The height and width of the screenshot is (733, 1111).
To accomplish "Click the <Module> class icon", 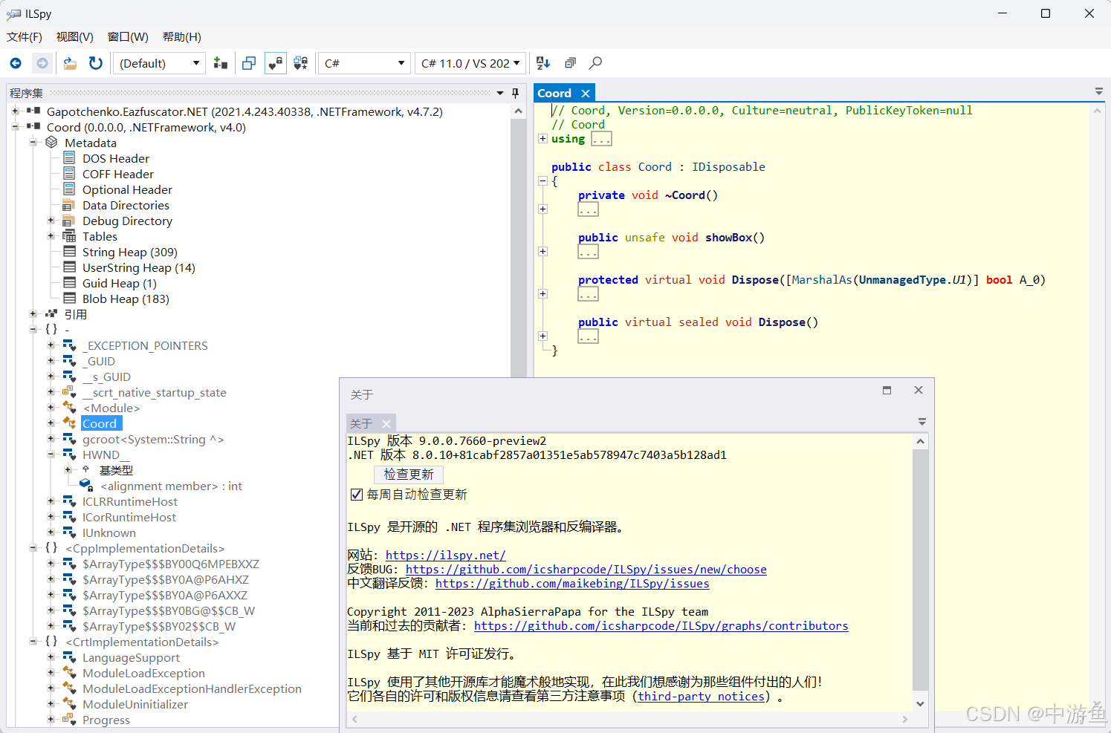I will [69, 408].
